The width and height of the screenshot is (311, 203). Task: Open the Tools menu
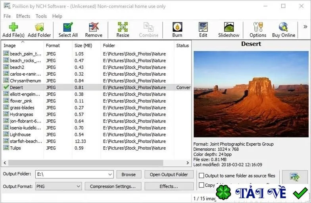click(x=41, y=16)
